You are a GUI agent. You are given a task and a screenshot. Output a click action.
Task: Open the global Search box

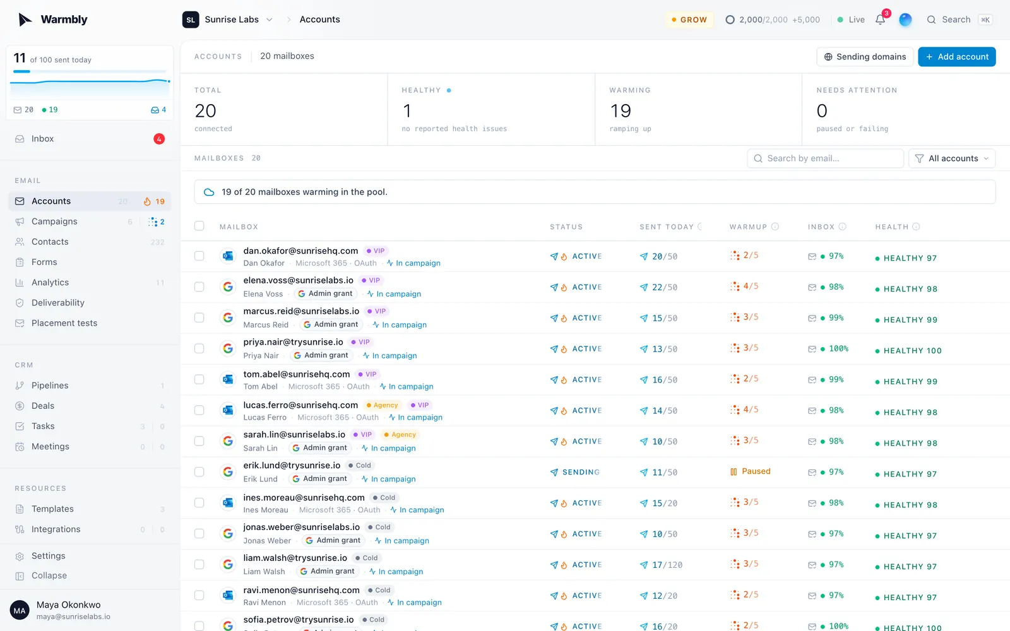coord(959,20)
